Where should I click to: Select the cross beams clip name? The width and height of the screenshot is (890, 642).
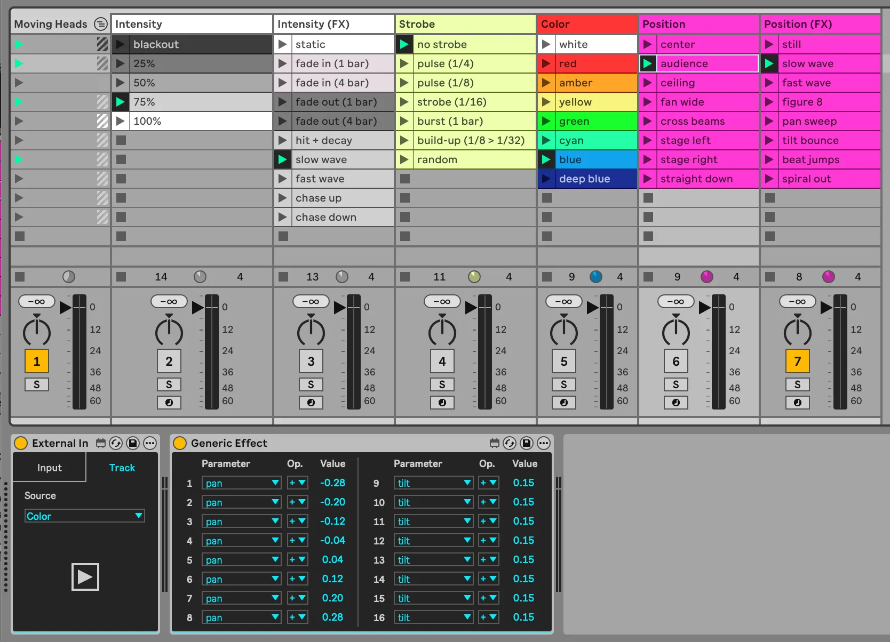point(693,121)
